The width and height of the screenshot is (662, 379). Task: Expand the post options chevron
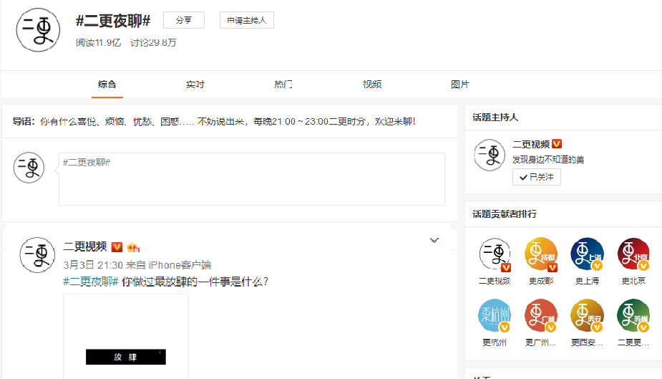[x=434, y=241]
